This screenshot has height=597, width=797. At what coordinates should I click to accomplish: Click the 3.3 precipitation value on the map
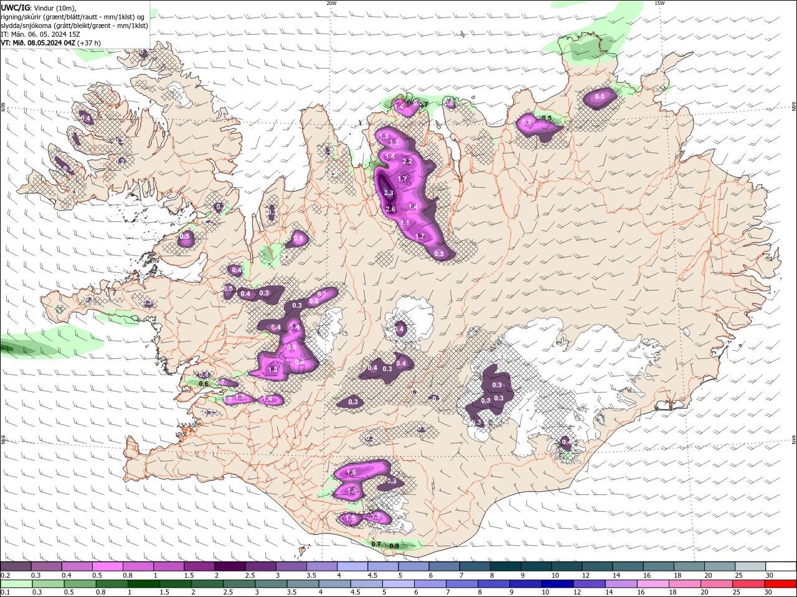point(389,193)
